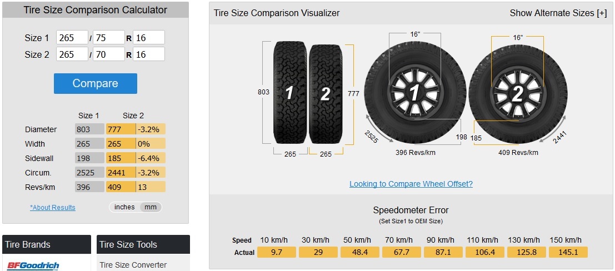Image resolution: width=615 pixels, height=271 pixels.
Task: Click the Tire Size Tools panel header
Action: [x=143, y=244]
